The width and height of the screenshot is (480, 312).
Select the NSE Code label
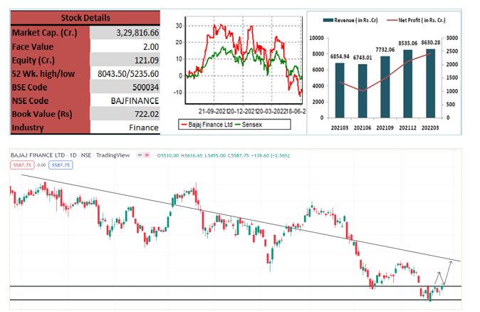[31, 100]
